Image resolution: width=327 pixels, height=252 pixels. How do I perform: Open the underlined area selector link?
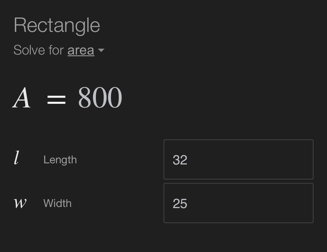tap(81, 50)
